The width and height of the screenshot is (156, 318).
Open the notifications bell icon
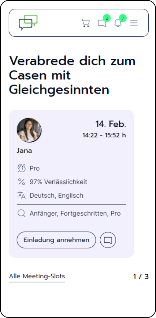click(118, 23)
